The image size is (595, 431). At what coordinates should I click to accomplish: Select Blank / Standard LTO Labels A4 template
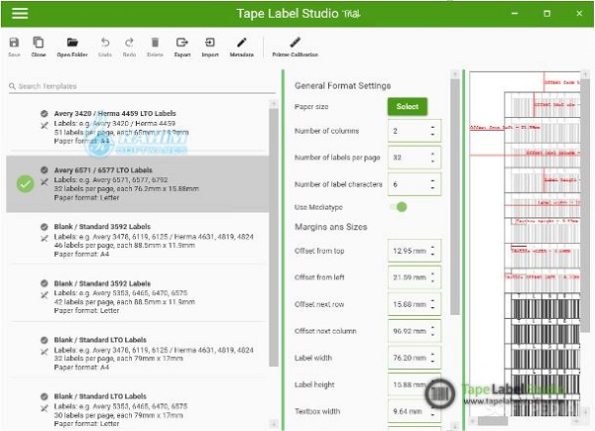tap(138, 354)
